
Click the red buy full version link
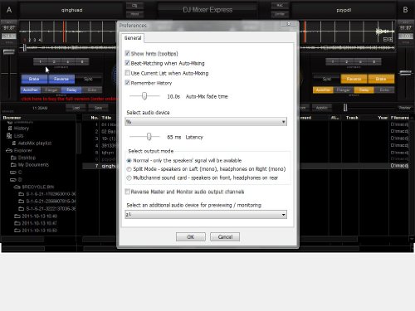click(70, 99)
